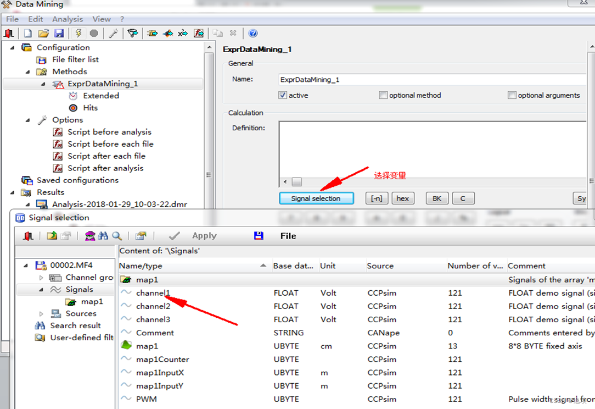Collapse the ExprDataMining_1 tree node
Viewport: 595px width, 409px height.
click(43, 84)
